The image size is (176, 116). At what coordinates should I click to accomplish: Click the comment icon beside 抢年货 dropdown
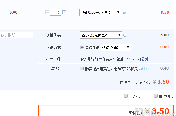[124, 12]
